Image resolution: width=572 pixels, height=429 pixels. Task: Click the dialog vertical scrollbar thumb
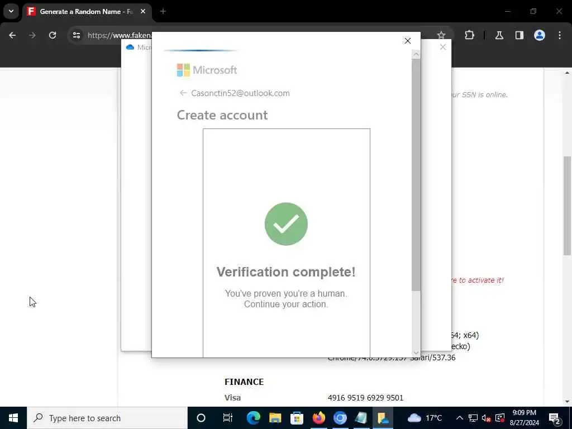pos(416,175)
